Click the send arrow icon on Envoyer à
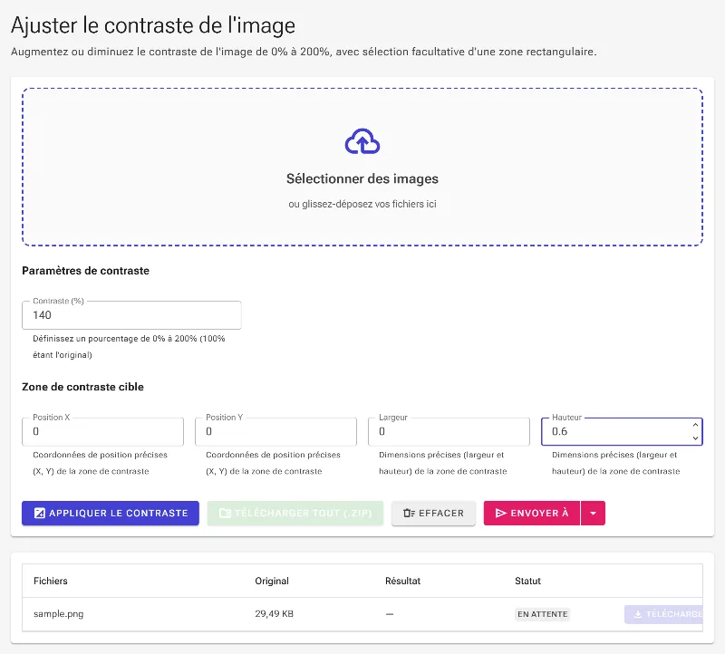The image size is (725, 654). (x=501, y=513)
